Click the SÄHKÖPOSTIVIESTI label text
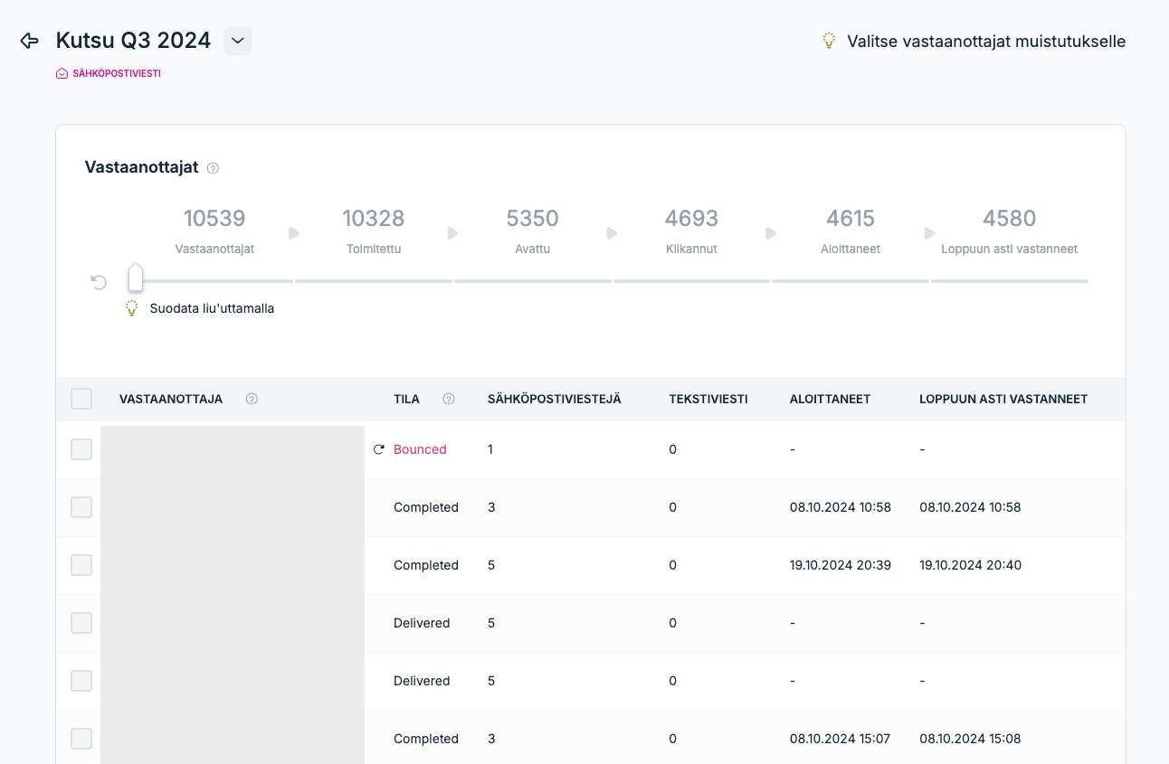The width and height of the screenshot is (1169, 764). coord(117,74)
